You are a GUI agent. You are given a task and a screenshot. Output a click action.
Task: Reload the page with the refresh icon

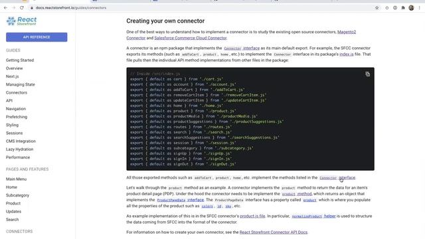[22, 8]
